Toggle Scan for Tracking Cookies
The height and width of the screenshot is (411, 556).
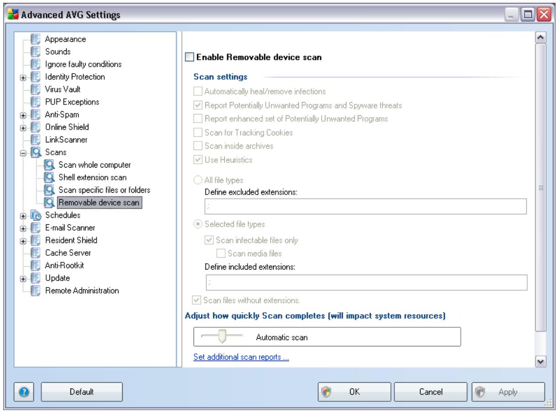pos(198,133)
